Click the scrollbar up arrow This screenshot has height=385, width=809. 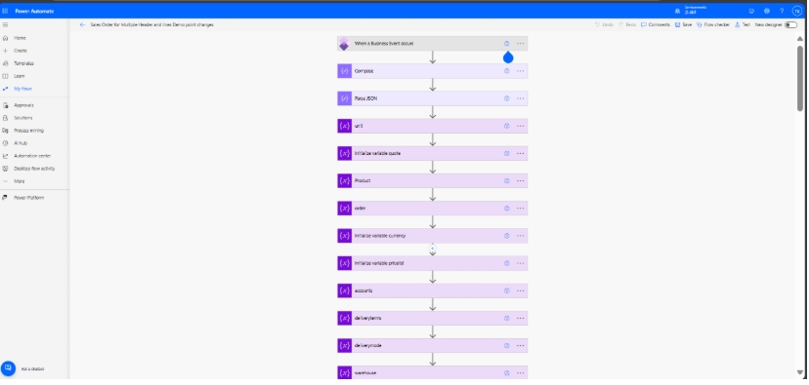[800, 39]
